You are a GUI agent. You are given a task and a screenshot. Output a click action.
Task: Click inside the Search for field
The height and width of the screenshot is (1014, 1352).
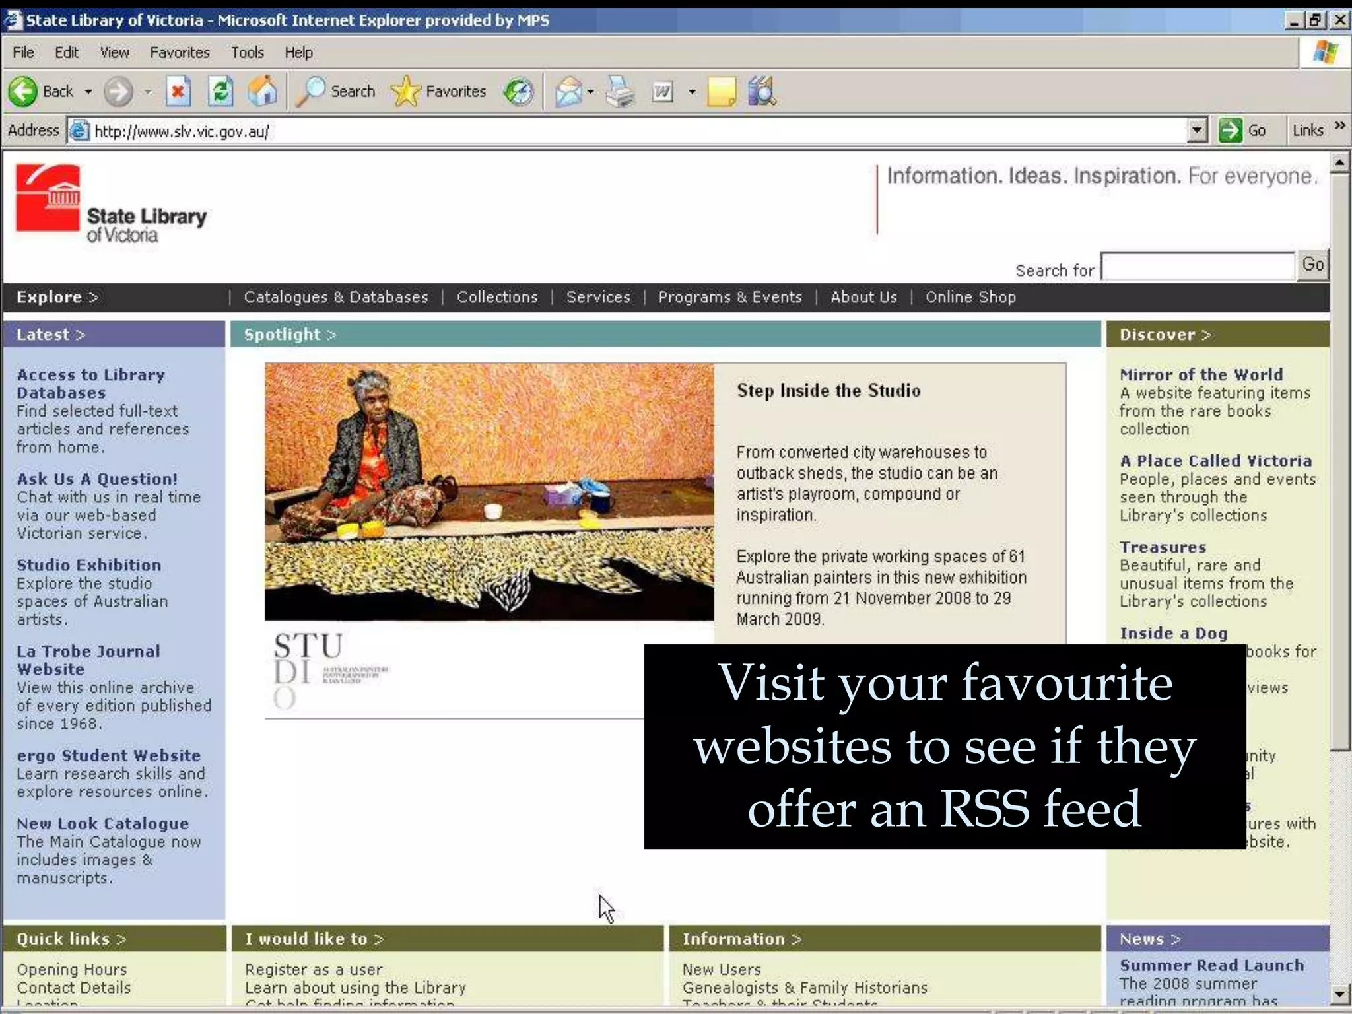(x=1198, y=266)
